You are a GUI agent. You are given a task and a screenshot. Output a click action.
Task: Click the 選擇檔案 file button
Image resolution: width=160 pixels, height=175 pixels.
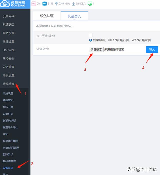point(96,50)
